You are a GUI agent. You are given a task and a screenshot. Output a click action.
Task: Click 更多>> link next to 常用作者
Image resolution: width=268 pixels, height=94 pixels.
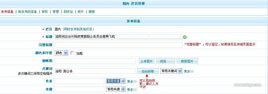[x=132, y=82]
